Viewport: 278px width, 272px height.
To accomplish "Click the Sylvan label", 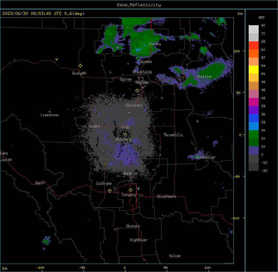I will click(126, 79).
